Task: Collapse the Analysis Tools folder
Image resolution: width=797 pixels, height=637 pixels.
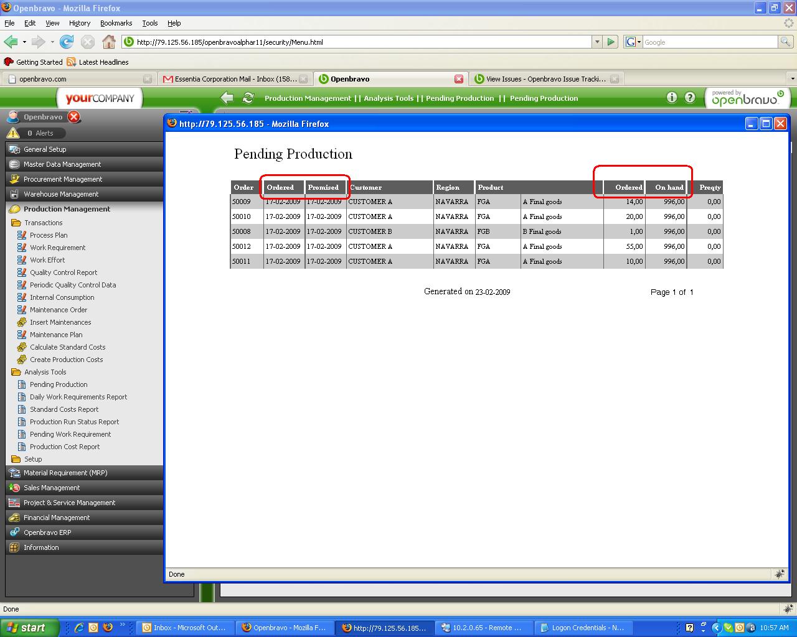Action: point(16,372)
